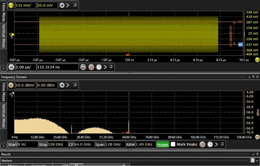Screen dimensions: 260x166
Task: Edit the CF field showing 64.0 GHz
Action: (84, 144)
